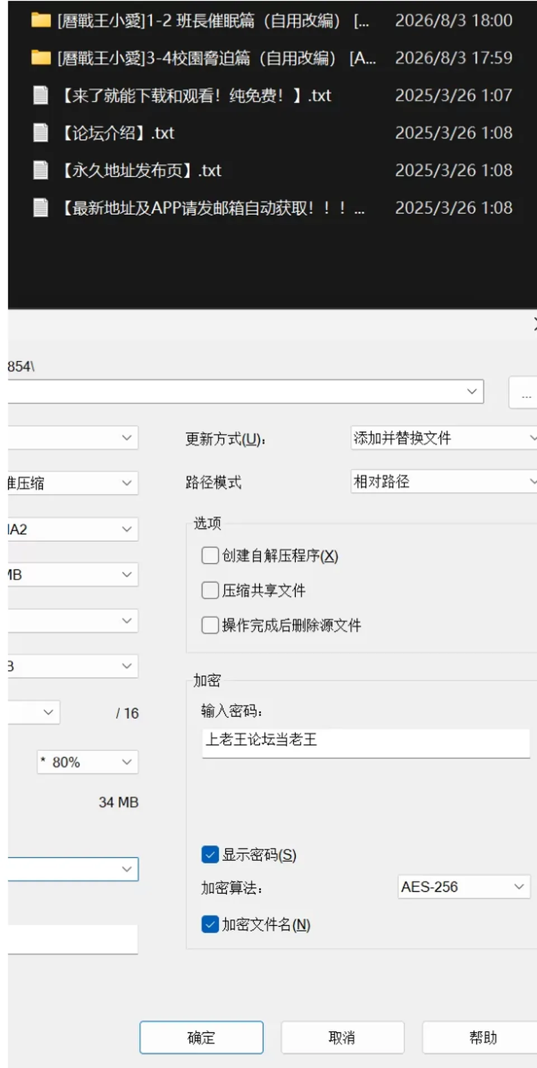Image resolution: width=537 pixels, height=1068 pixels.
Task: Click the date 2026/8/3 18:00
Action: (454, 21)
